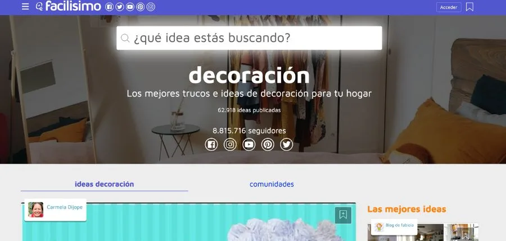Open the hamburger menu in the header
Viewport: 506px width, 241px height.
pyautogui.click(x=25, y=7)
